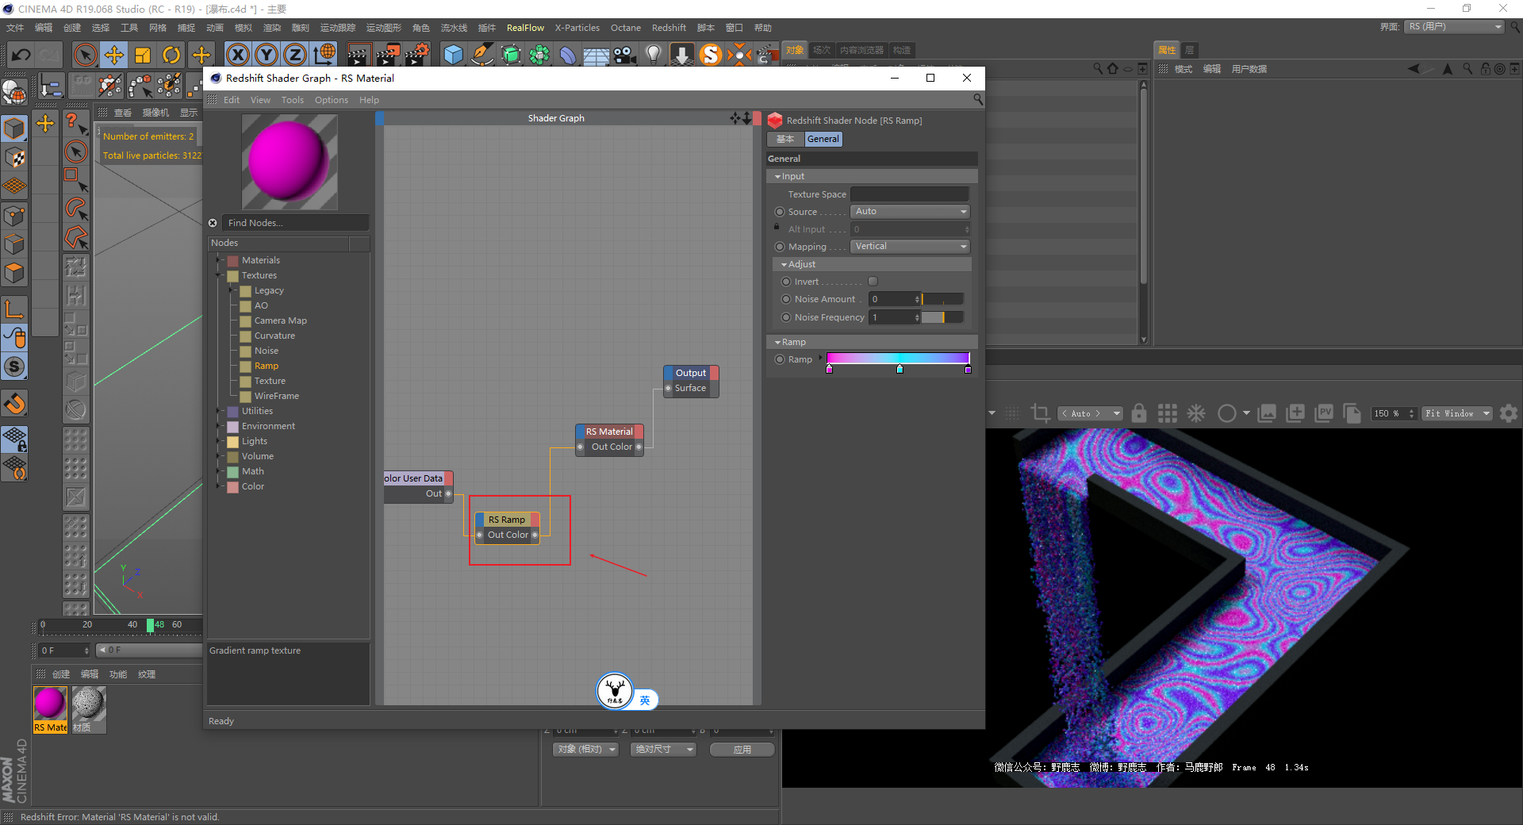Toggle the lock icon in render view
Screen dimensions: 1523x825
(x=1139, y=413)
